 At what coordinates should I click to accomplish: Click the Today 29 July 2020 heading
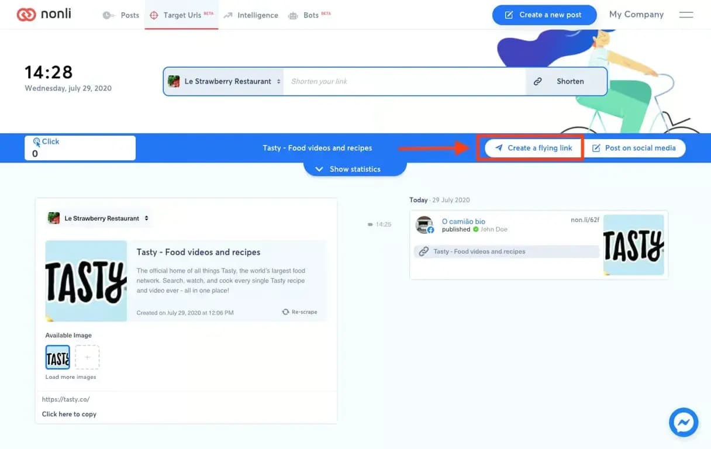(x=440, y=200)
